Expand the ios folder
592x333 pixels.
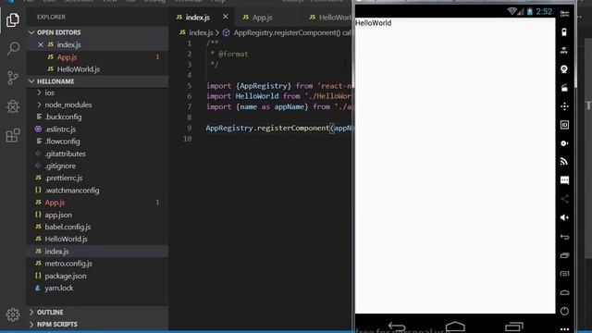click(98, 92)
